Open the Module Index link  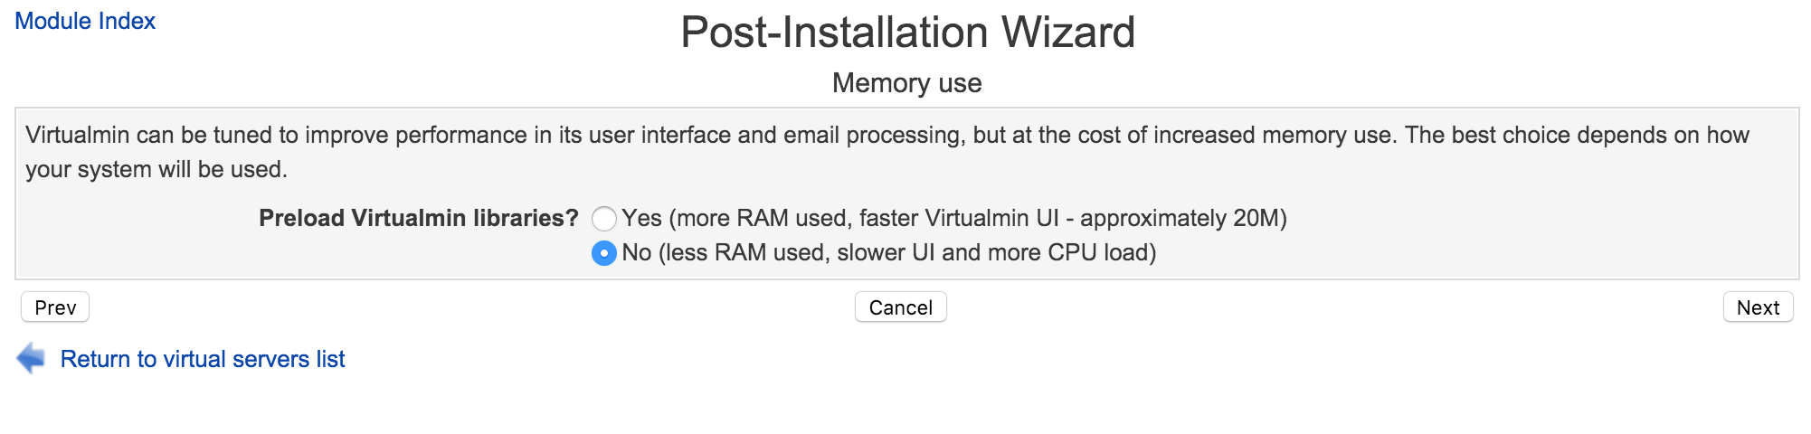85,21
